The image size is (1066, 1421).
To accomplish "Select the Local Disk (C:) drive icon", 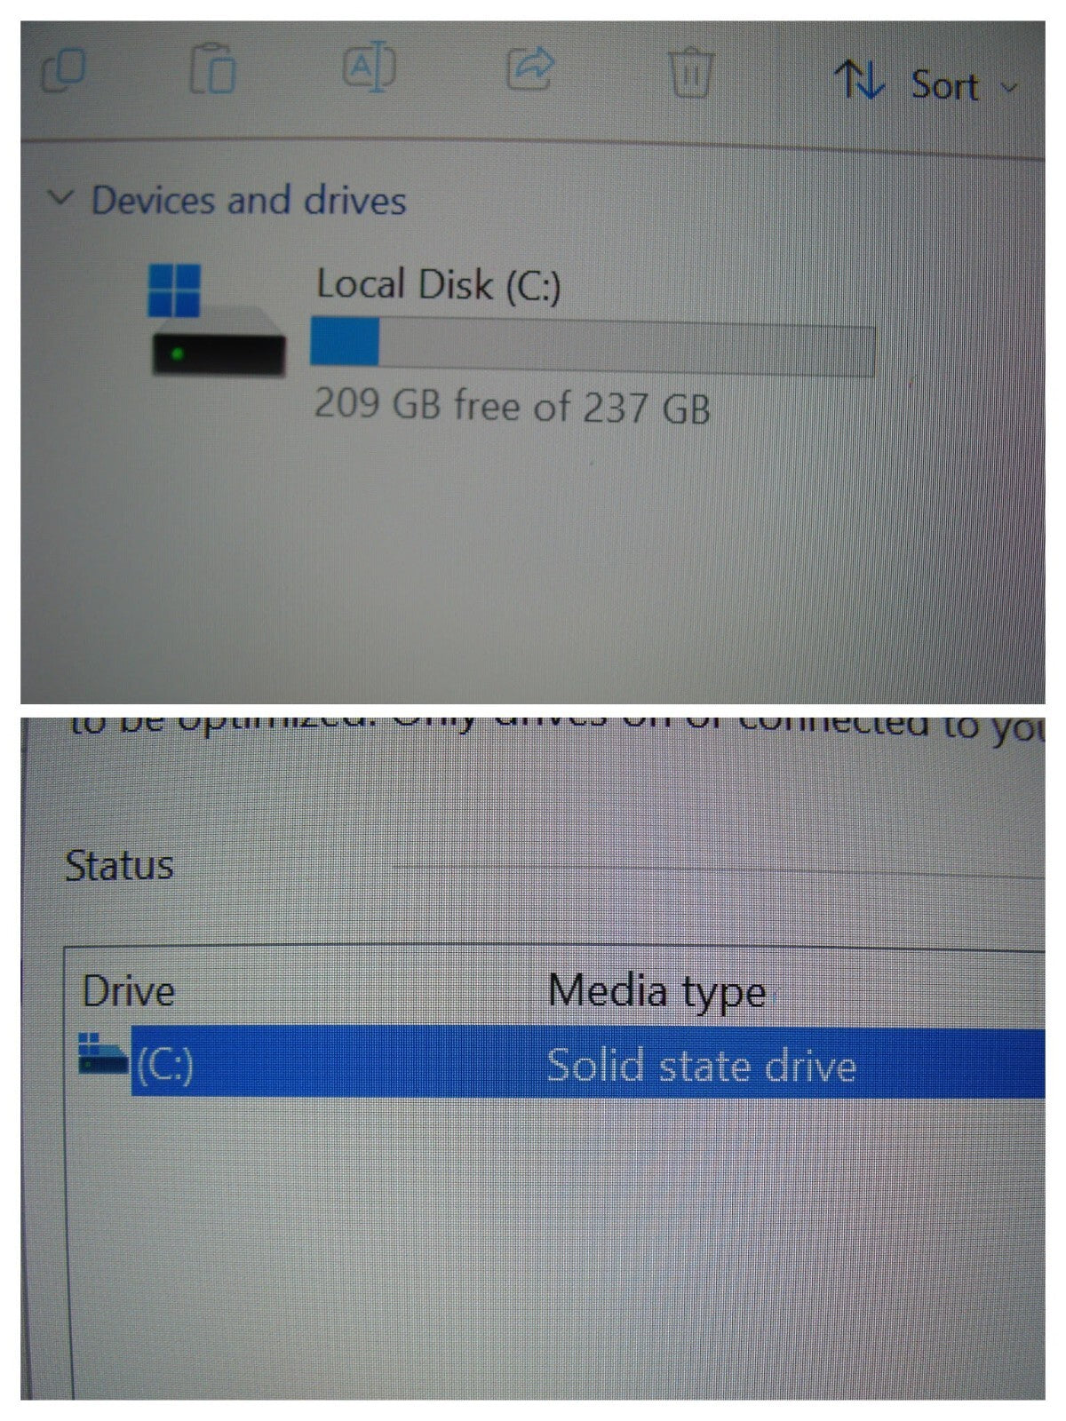I will click(x=216, y=320).
